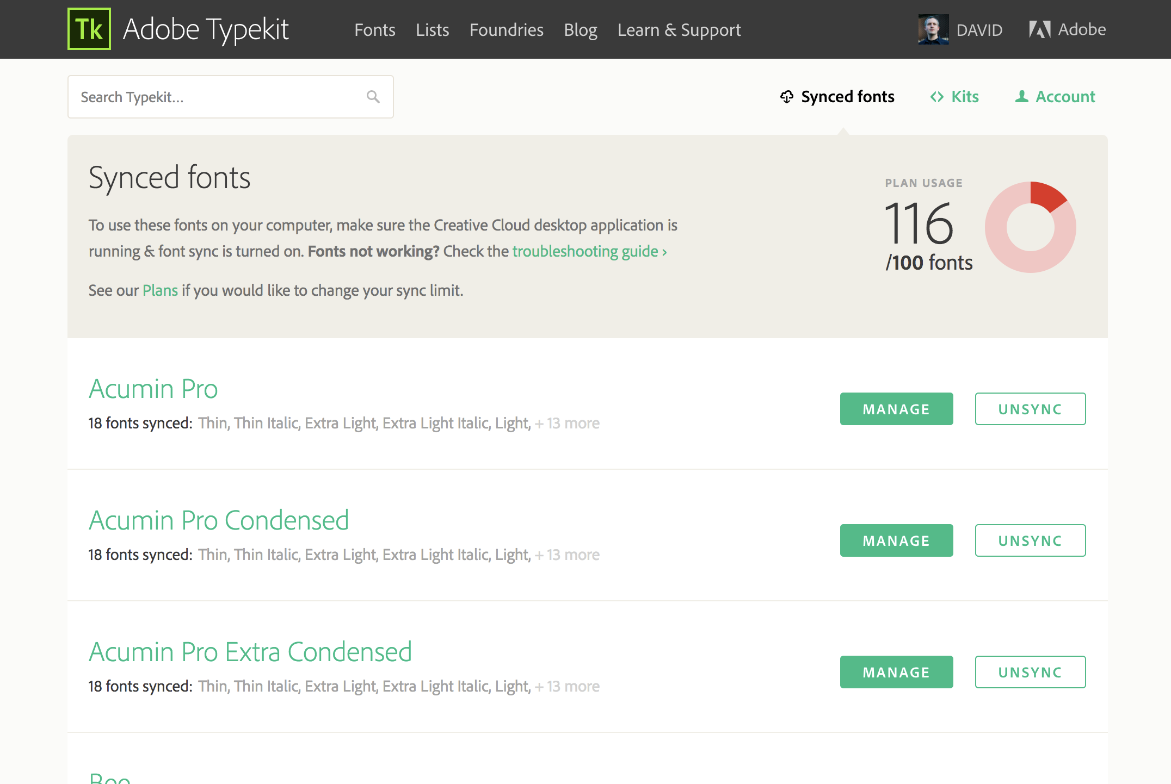Click 'PLAN USAGE' label
The image size is (1171, 784).
pyautogui.click(x=924, y=183)
